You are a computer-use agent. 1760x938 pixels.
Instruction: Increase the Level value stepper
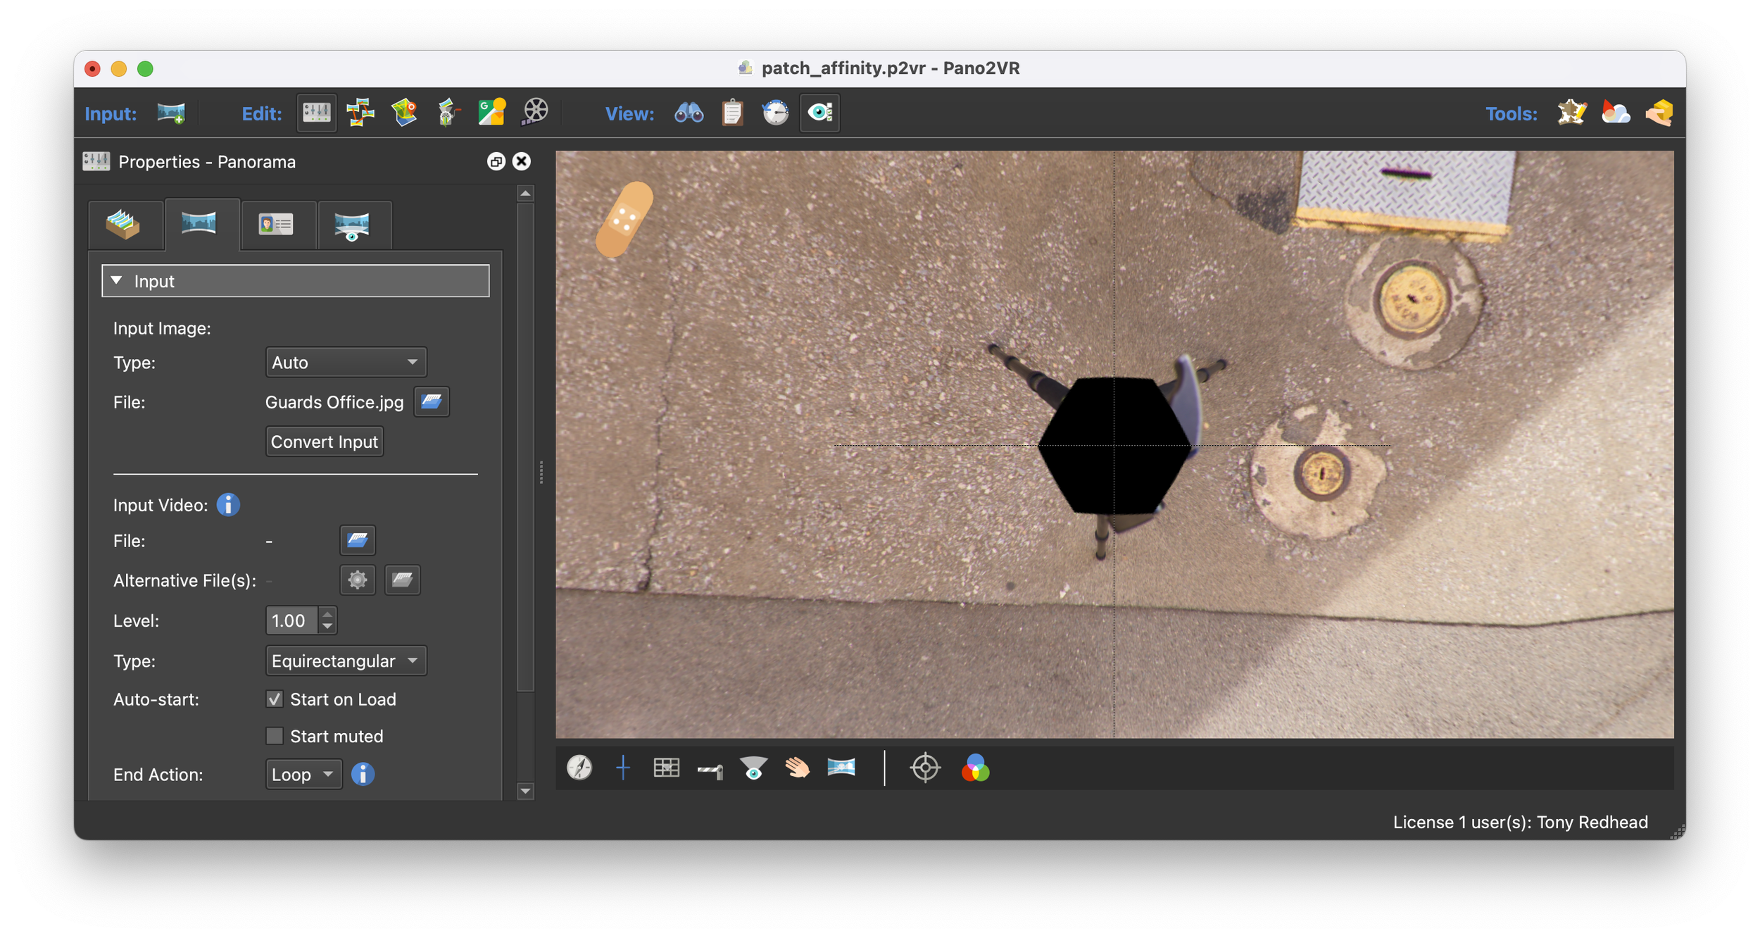click(x=327, y=615)
